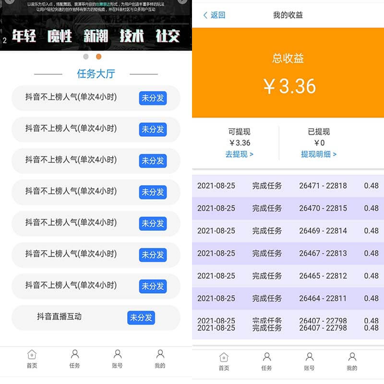Tap the ¥0 amount under 已提现

[319, 143]
